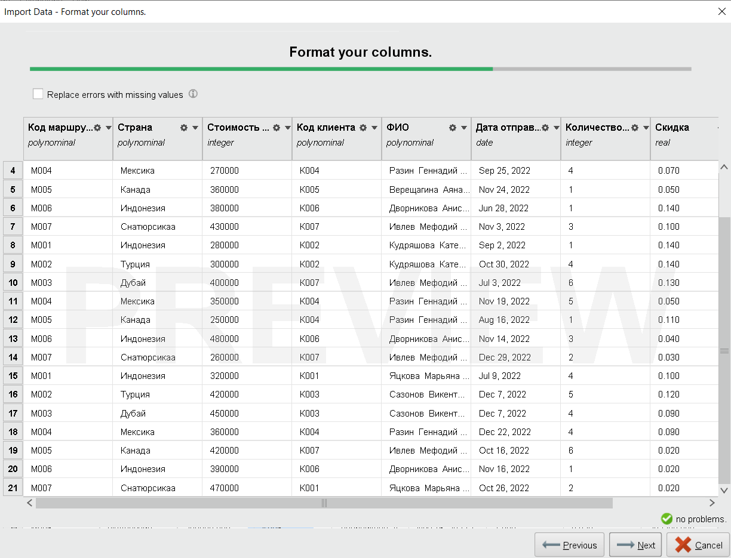
Task: Click the scroll-up arrow of vertical scrollbar
Action: pos(724,167)
